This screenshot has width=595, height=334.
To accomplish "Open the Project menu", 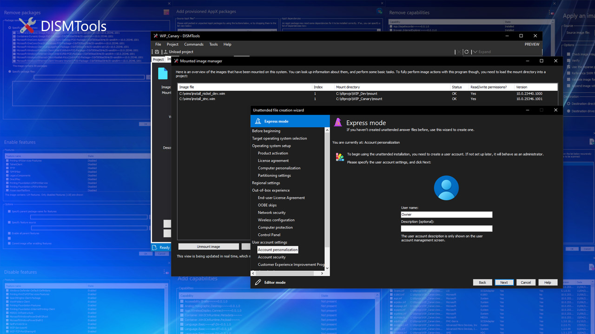I will click(x=172, y=45).
